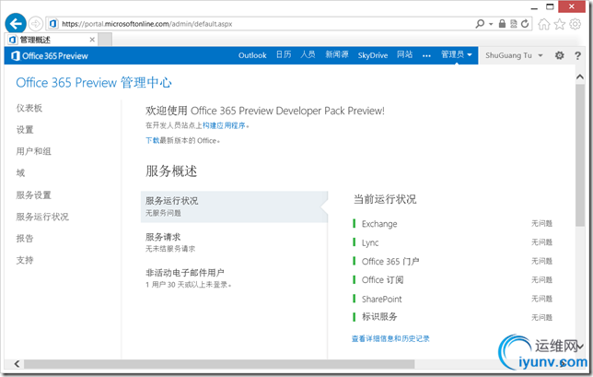Select the 管理概述 browser tab

click(51, 40)
